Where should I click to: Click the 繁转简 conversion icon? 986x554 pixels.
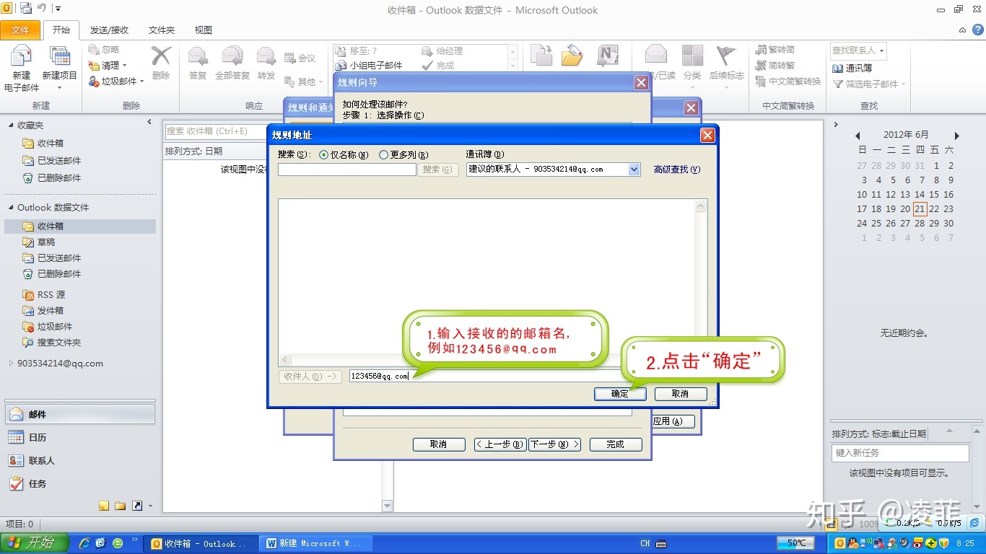762,50
